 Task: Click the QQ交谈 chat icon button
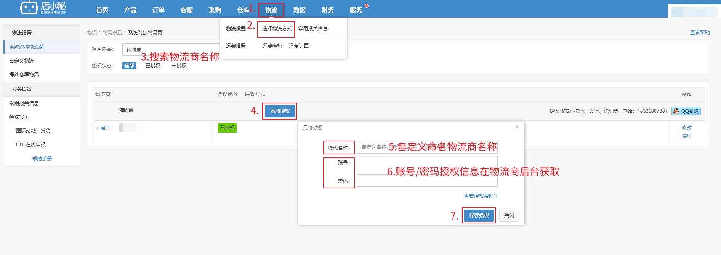click(x=686, y=111)
